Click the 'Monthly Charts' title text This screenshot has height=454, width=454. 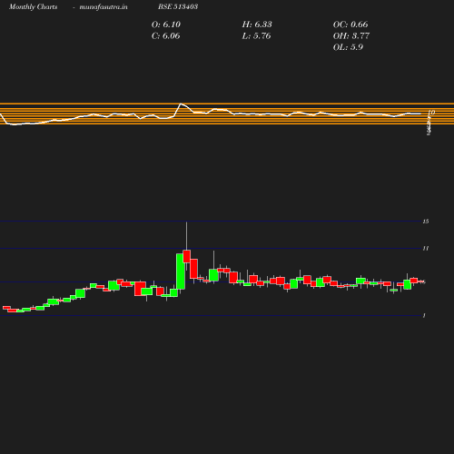pyautogui.click(x=33, y=6)
